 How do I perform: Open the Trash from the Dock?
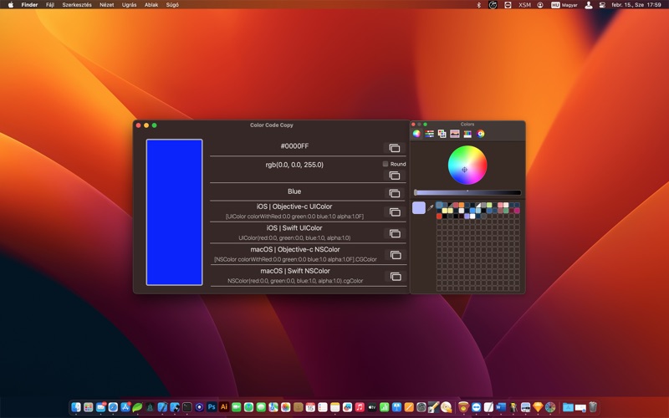pyautogui.click(x=593, y=407)
